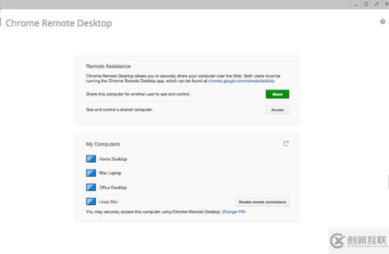Image resolution: width=389 pixels, height=254 pixels.
Task: Click the Access button
Action: click(x=277, y=109)
